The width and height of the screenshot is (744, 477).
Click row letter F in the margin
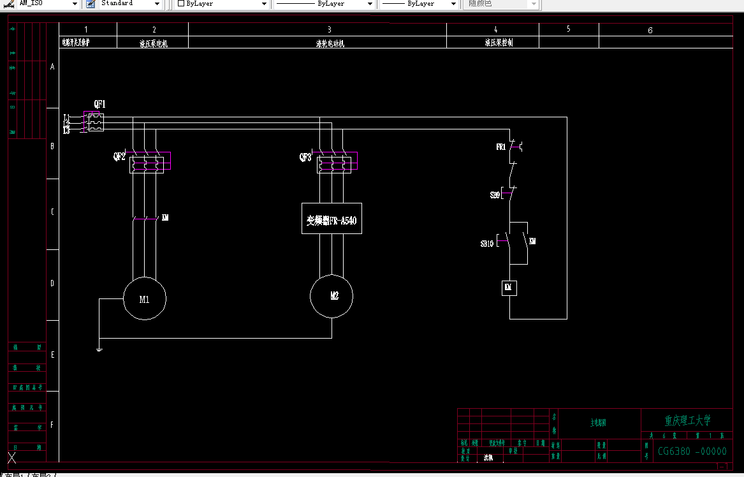(52, 425)
